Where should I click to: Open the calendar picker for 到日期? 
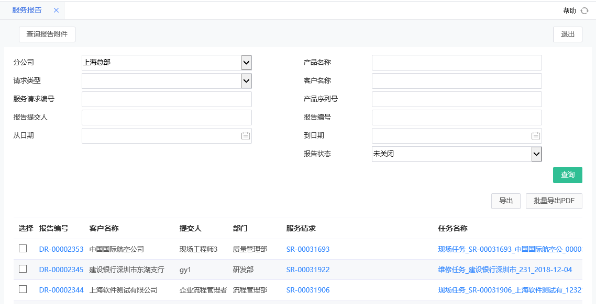535,135
